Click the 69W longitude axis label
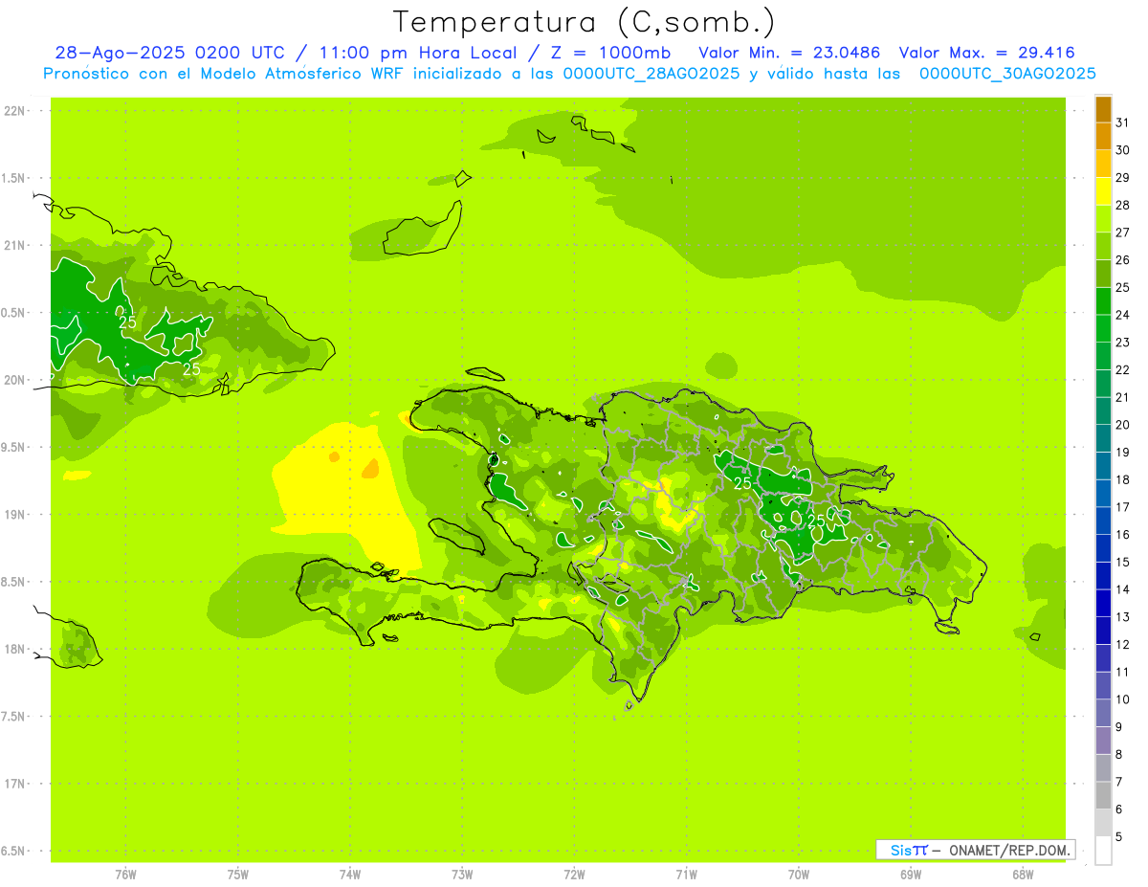The width and height of the screenshot is (1148, 887). coord(911,874)
